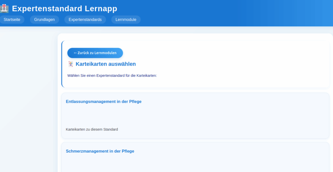The height and width of the screenshot is (172, 333).
Task: Click the Expertenstandard Lernapp title
Action: click(64, 9)
